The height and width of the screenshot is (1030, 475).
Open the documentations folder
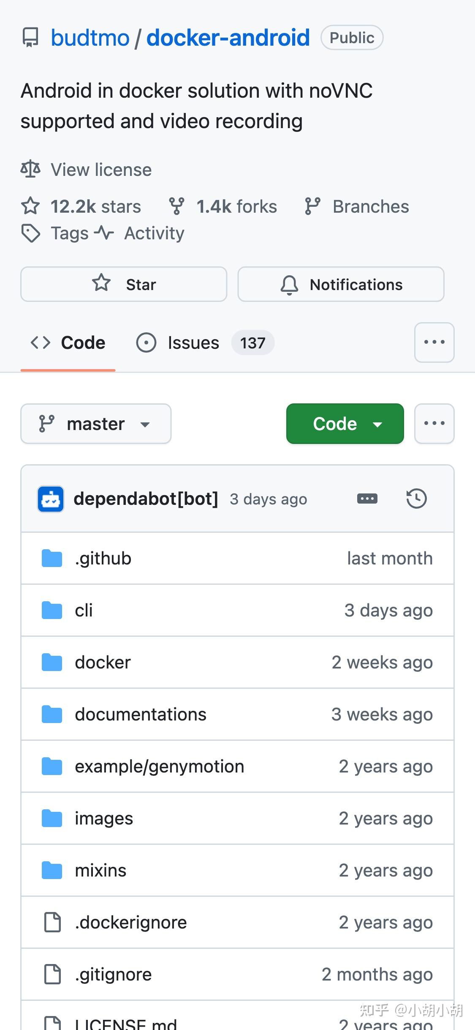141,714
